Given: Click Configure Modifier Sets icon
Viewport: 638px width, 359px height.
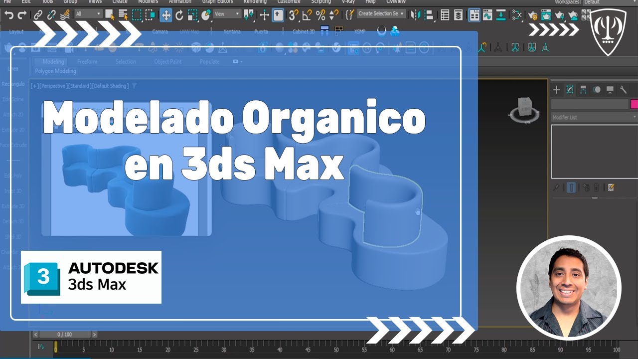Looking at the screenshot, I should (x=612, y=187).
